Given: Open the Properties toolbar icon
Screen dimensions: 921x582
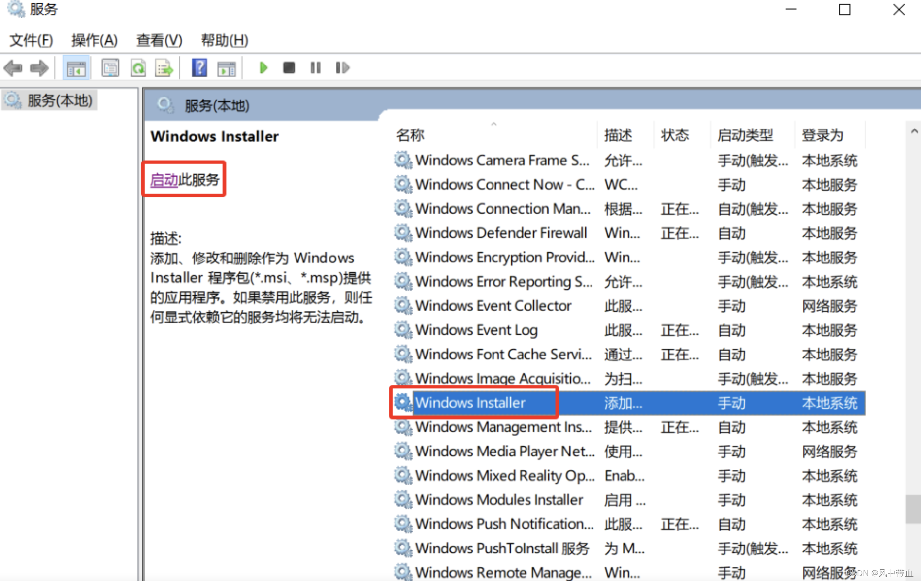Looking at the screenshot, I should click(x=110, y=68).
